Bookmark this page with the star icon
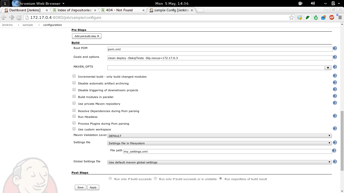This screenshot has width=344, height=193. tap(291, 17)
